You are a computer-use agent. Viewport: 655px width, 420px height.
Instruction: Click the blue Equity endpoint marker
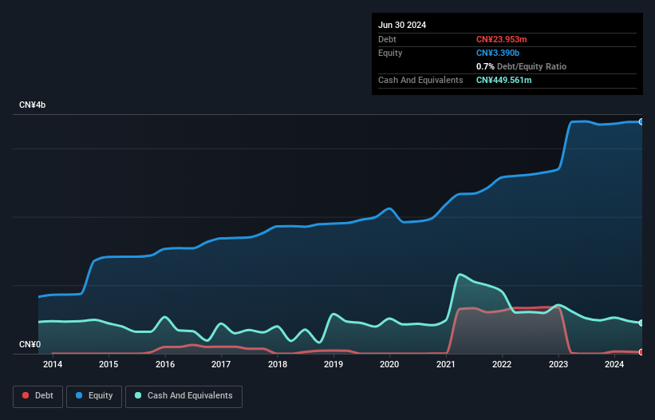coord(641,121)
